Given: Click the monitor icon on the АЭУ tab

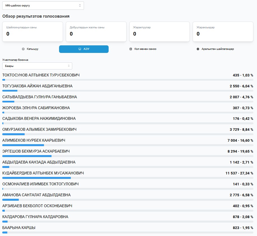Looking at the screenshot, I should [80, 49].
